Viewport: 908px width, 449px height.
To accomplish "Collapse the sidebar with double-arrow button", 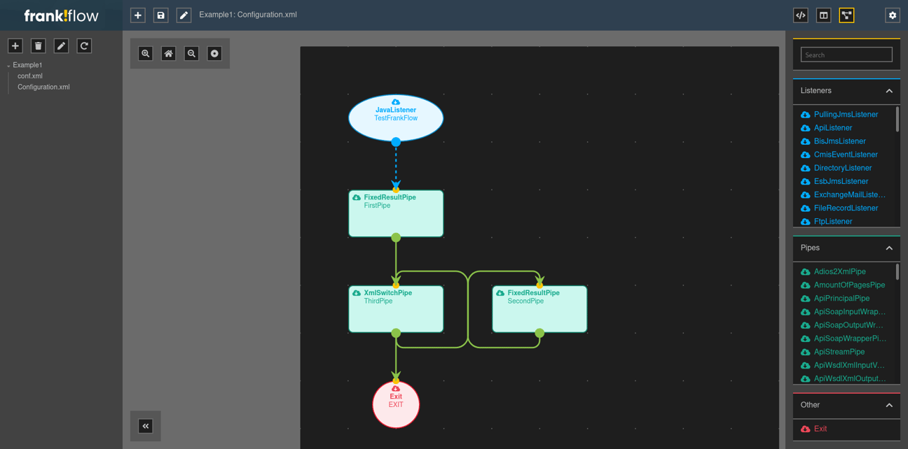I will 145,425.
